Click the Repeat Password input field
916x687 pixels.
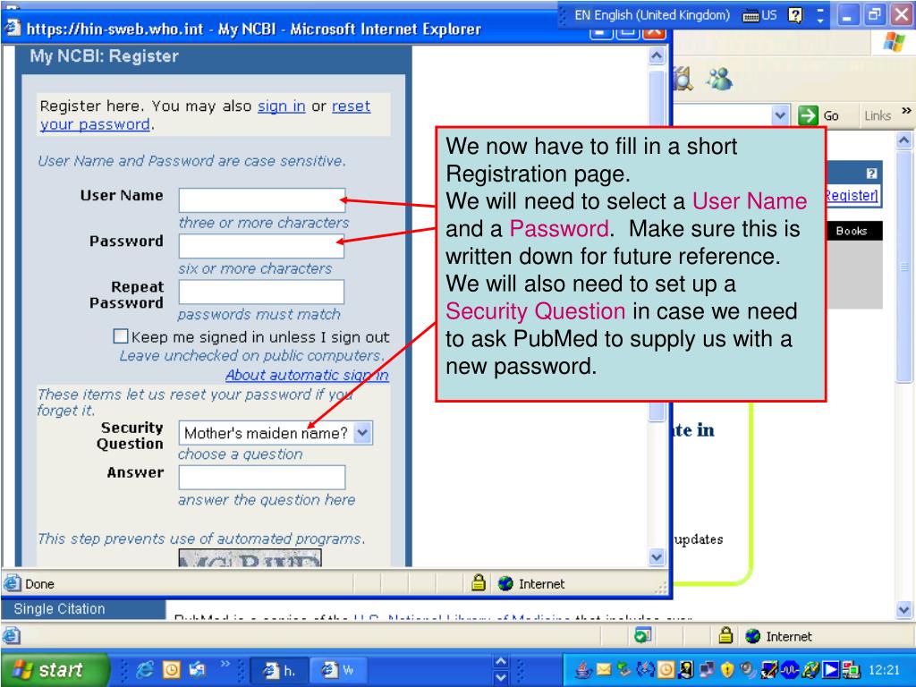point(261,293)
